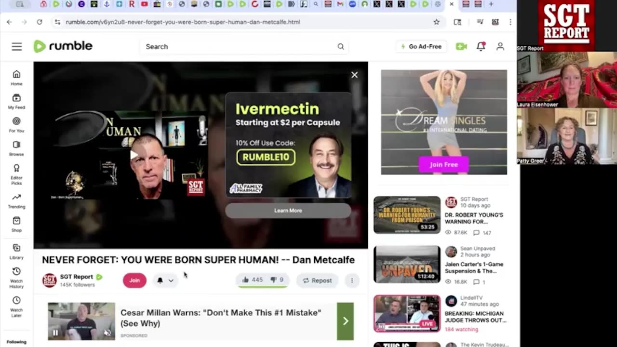Click comment count 147 on Robert Young video
Screen dimensions: 617x347
coord(482,233)
